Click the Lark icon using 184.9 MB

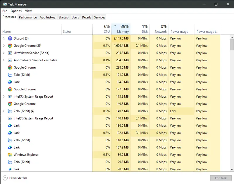(10, 82)
